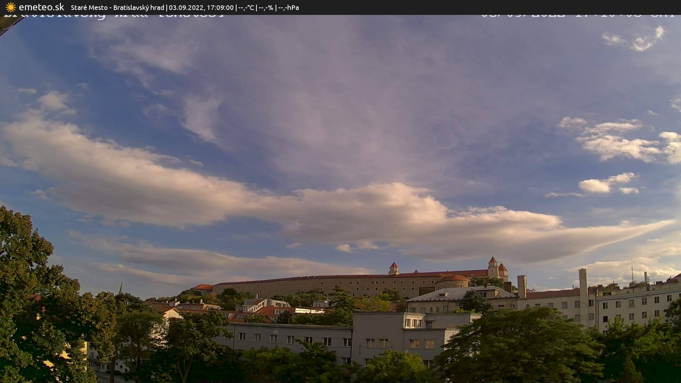Expand the Staré Mesto location label
Screen dimensions: 681x383
[x=89, y=7]
